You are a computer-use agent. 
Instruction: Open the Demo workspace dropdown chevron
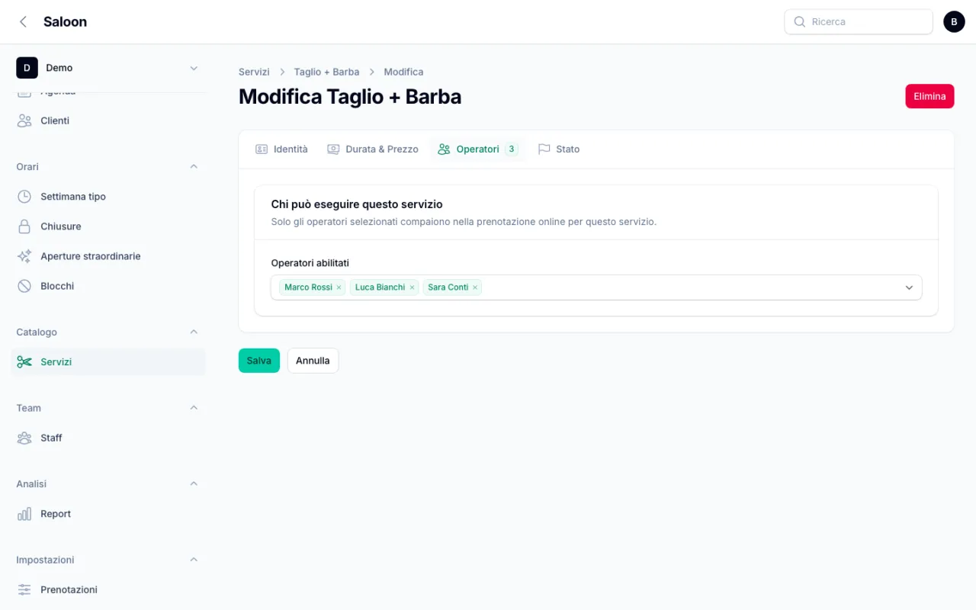click(194, 68)
